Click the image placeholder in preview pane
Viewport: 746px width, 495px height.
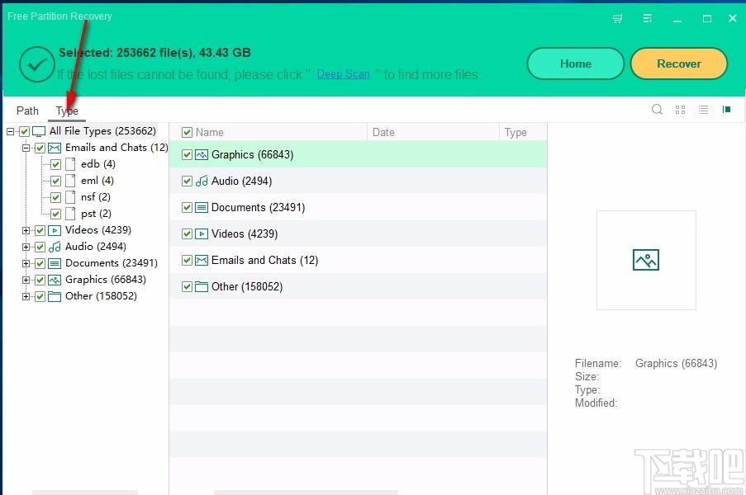click(645, 260)
